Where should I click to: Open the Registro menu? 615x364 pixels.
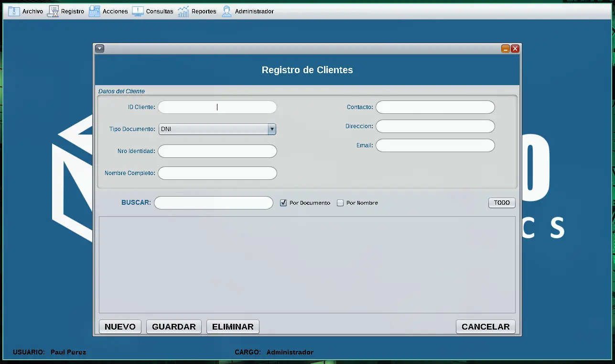point(66,11)
